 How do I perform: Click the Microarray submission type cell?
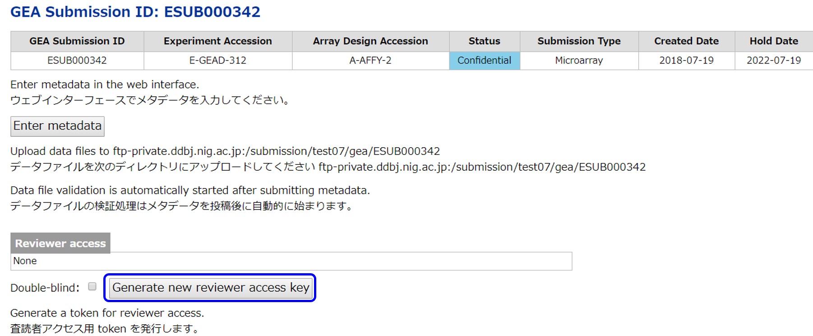[579, 61]
